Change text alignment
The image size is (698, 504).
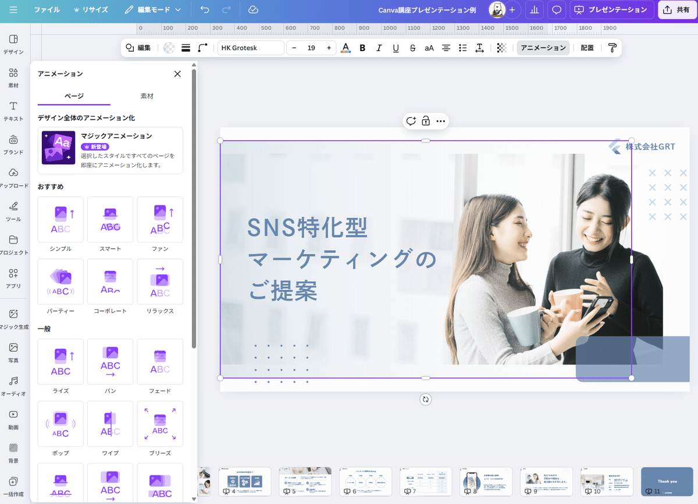click(x=446, y=48)
